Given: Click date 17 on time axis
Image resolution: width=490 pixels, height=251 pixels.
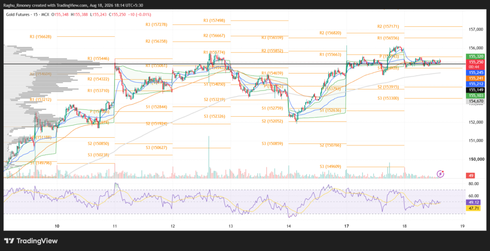Looking at the screenshot, I should pyautogui.click(x=346, y=225).
